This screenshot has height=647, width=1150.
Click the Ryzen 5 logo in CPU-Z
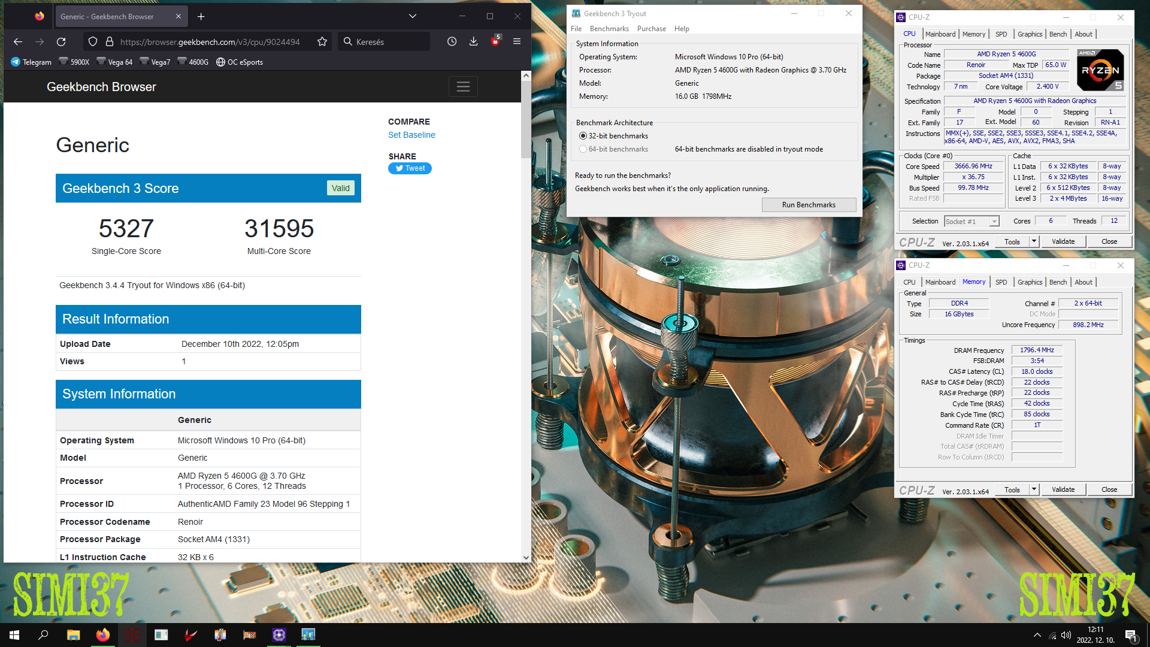(x=1100, y=70)
